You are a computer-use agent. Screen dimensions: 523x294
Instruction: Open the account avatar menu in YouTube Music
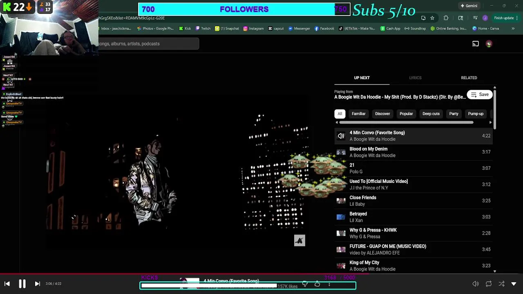coord(489,44)
